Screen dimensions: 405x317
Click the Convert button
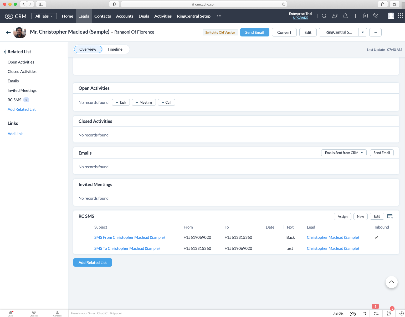click(284, 32)
